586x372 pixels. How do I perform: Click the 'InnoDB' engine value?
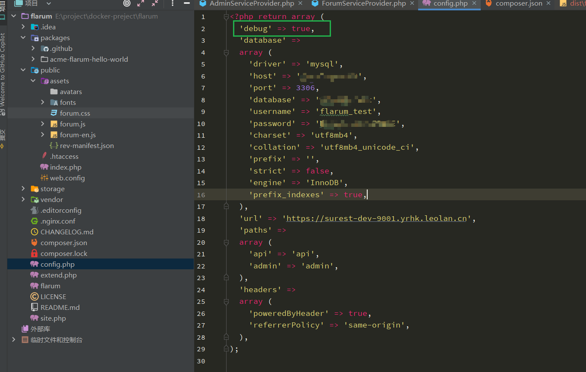point(327,183)
